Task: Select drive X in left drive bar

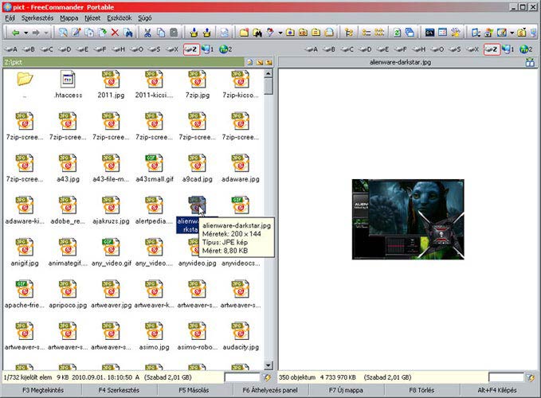Action: click(x=171, y=49)
